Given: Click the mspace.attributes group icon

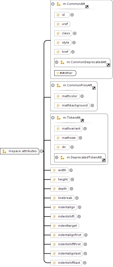Looking at the screenshot, I should 4,151.
